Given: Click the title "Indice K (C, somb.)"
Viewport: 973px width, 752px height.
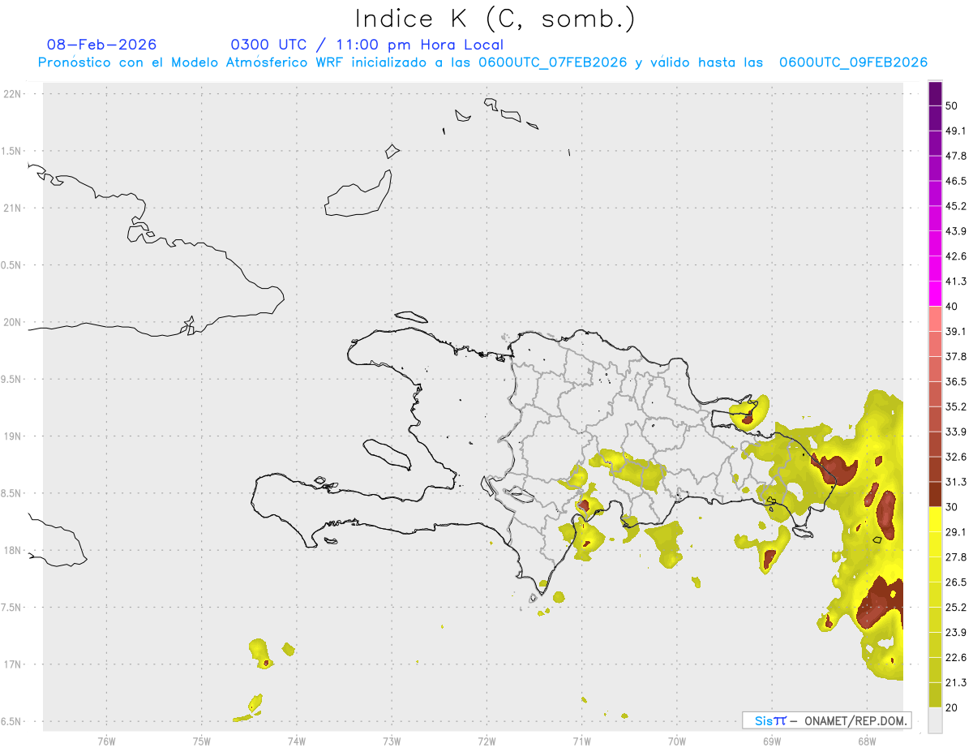Looking at the screenshot, I should coord(495,19).
